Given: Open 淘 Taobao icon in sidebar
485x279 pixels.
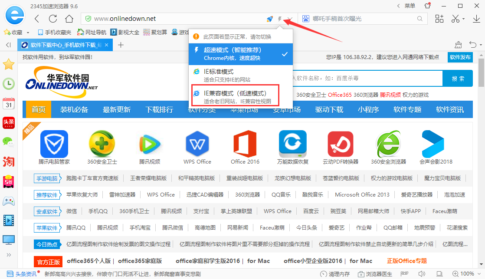Looking at the screenshot, I should point(9,161).
